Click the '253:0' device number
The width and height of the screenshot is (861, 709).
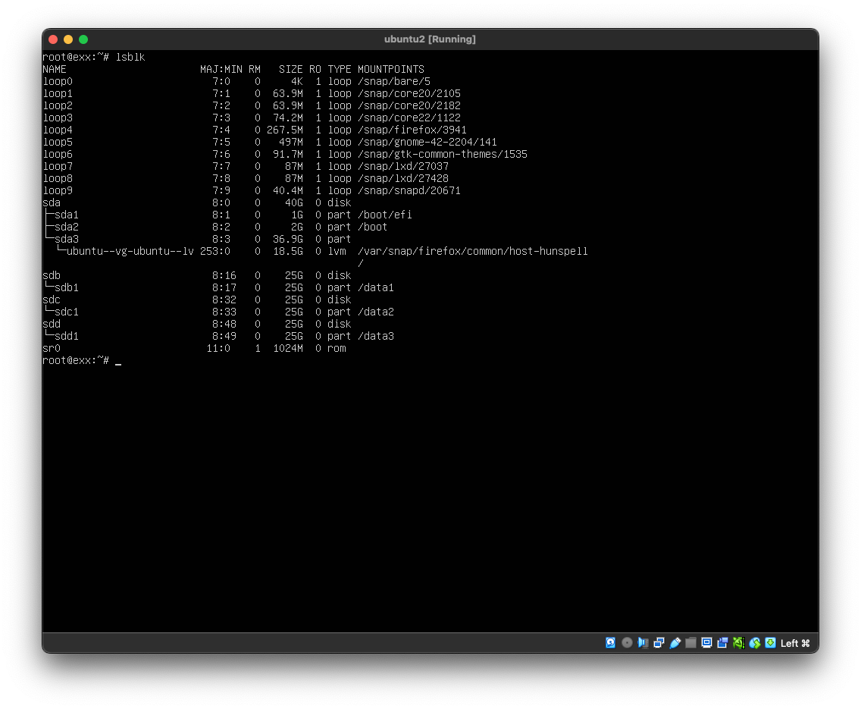tap(215, 251)
